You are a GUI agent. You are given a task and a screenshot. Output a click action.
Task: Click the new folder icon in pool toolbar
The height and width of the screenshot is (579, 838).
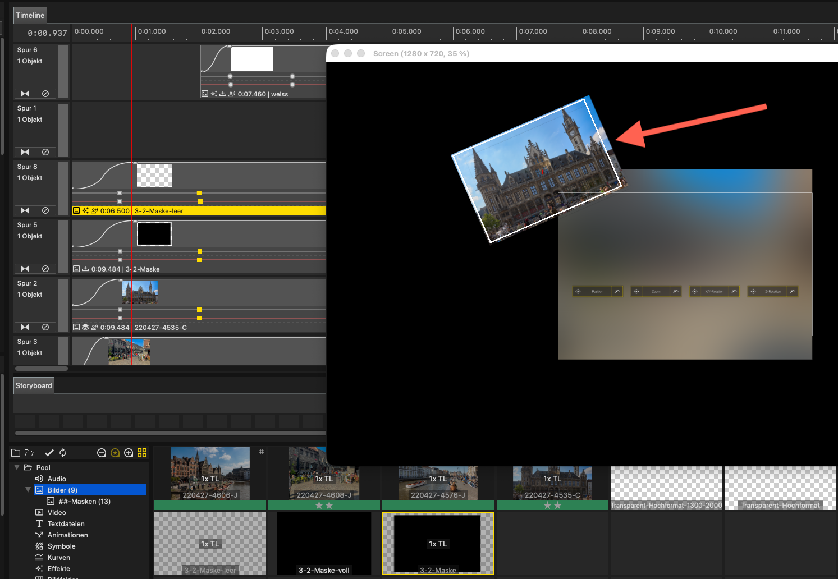pyautogui.click(x=16, y=453)
